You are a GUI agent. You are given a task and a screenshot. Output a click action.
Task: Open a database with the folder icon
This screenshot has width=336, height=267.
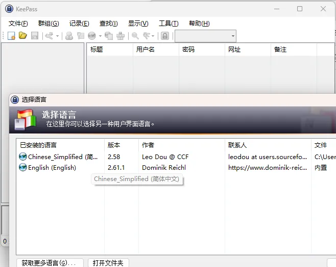22,35
